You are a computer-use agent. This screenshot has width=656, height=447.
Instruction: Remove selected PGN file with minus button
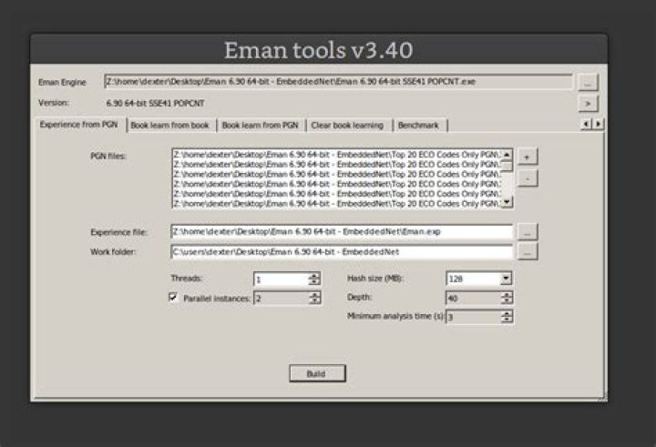point(528,178)
